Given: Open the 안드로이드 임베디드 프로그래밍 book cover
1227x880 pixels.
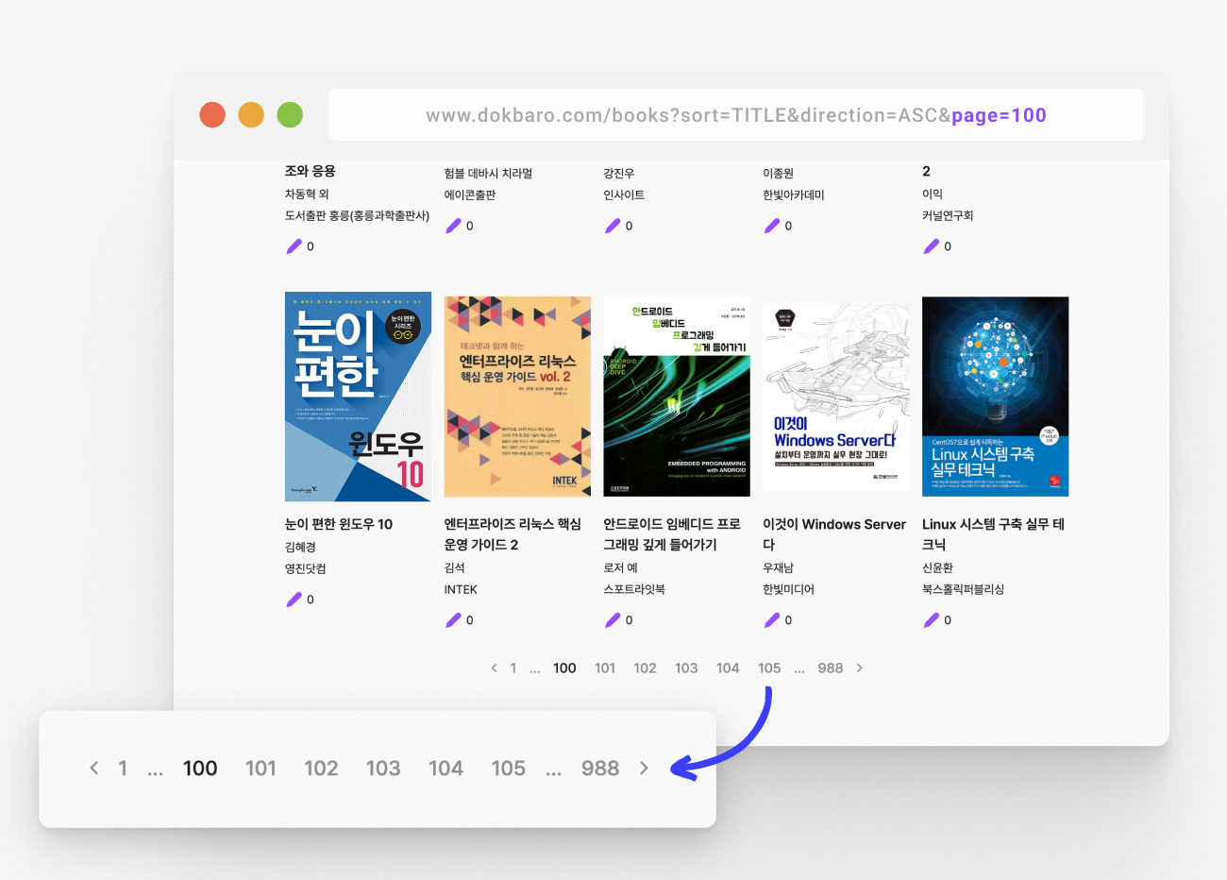Looking at the screenshot, I should 677,397.
